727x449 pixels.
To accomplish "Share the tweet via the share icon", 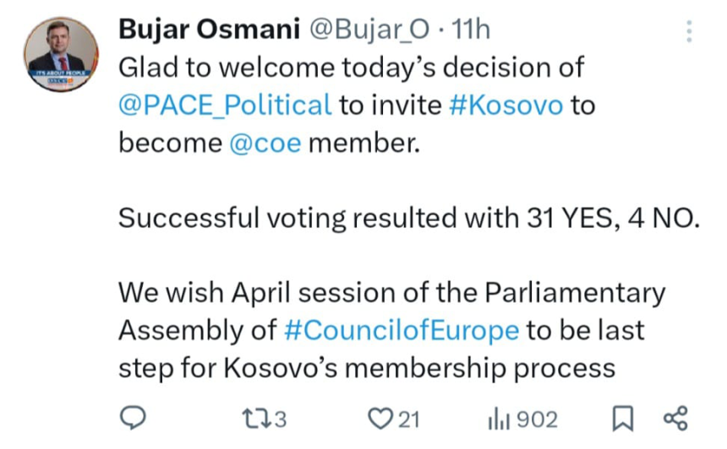I will [675, 419].
